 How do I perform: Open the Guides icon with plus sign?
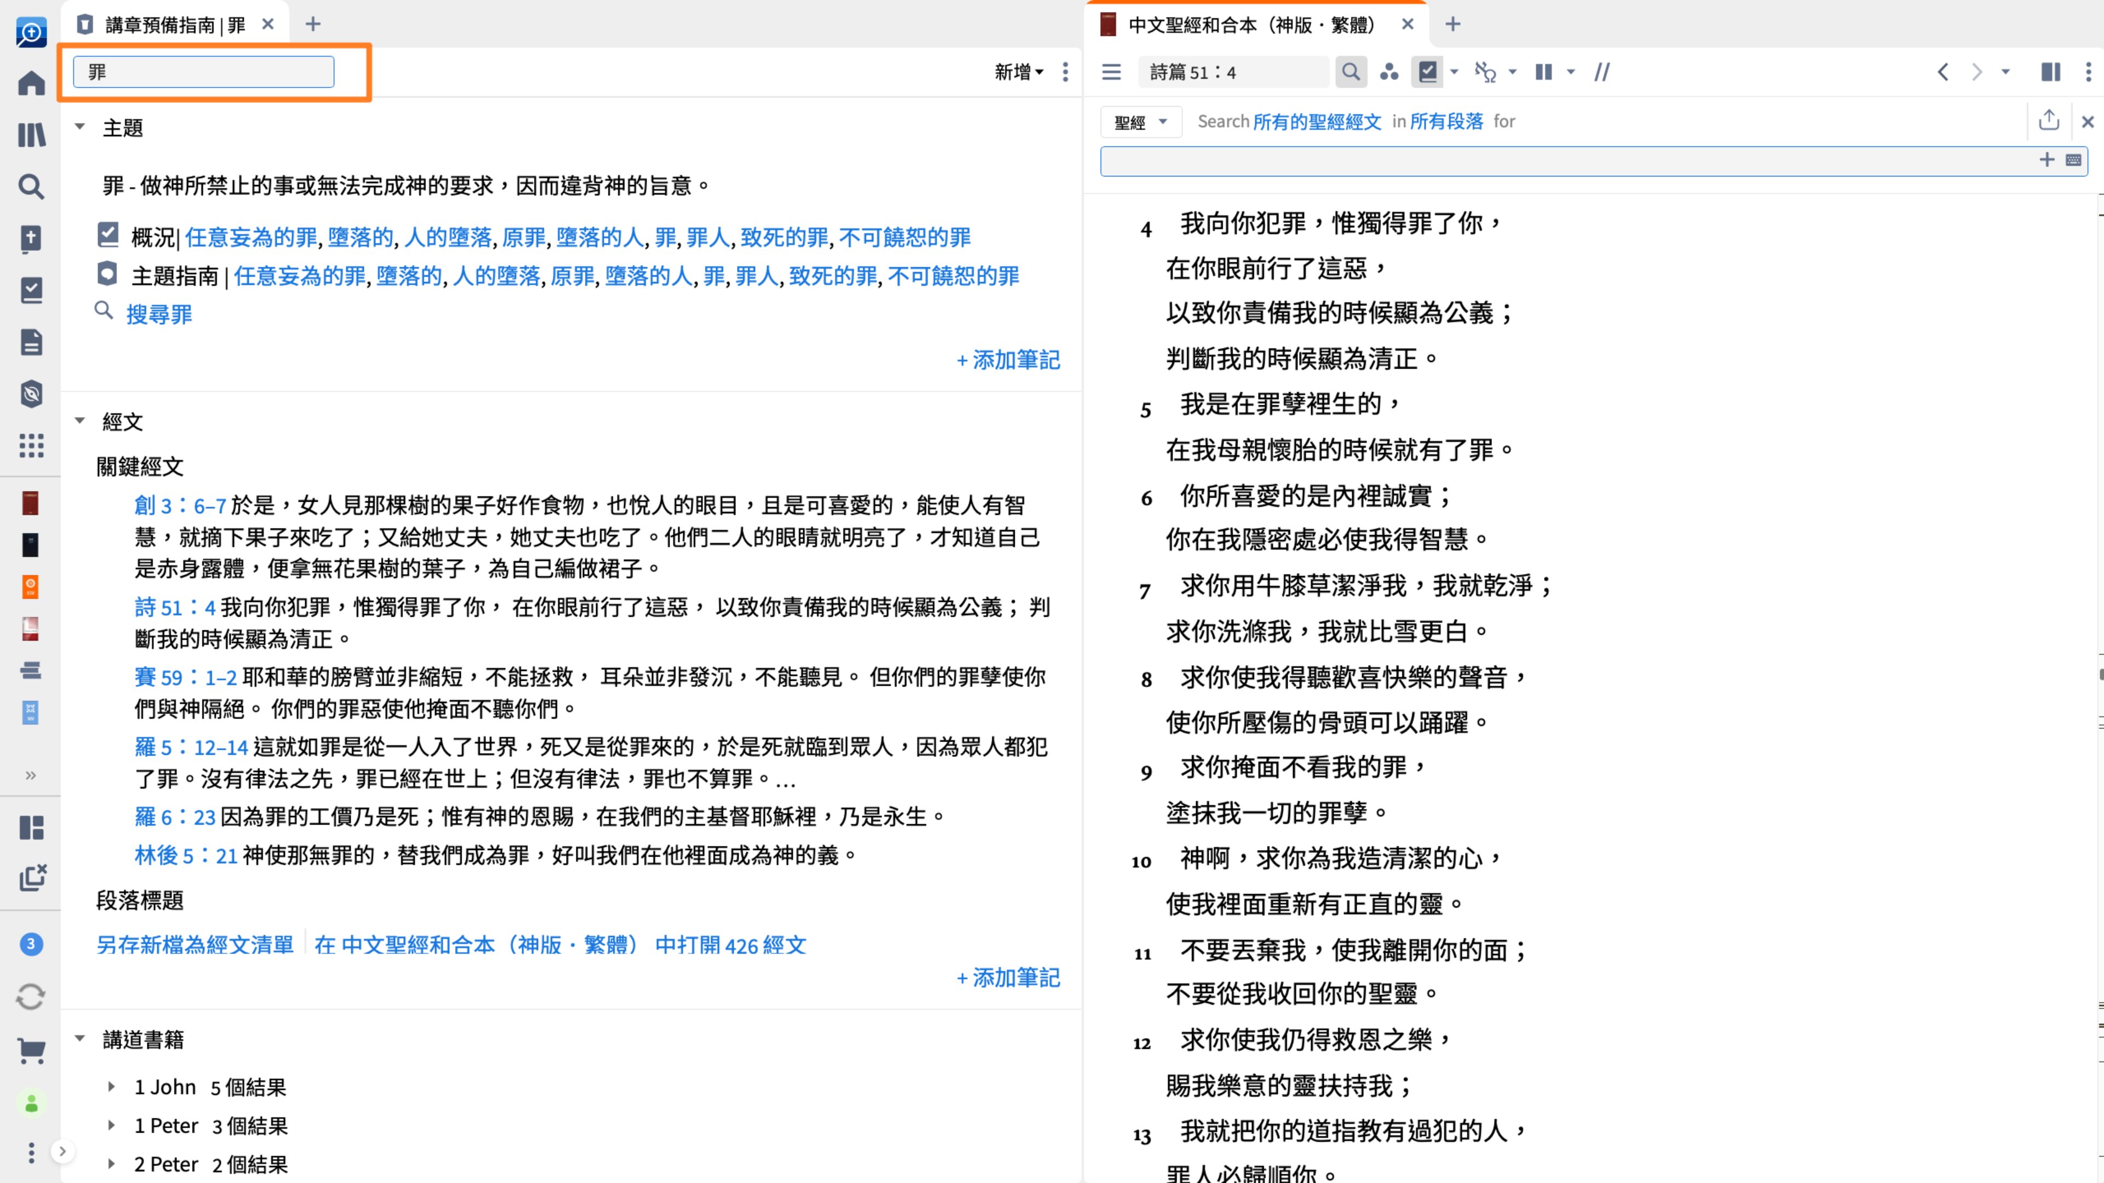coord(31,238)
